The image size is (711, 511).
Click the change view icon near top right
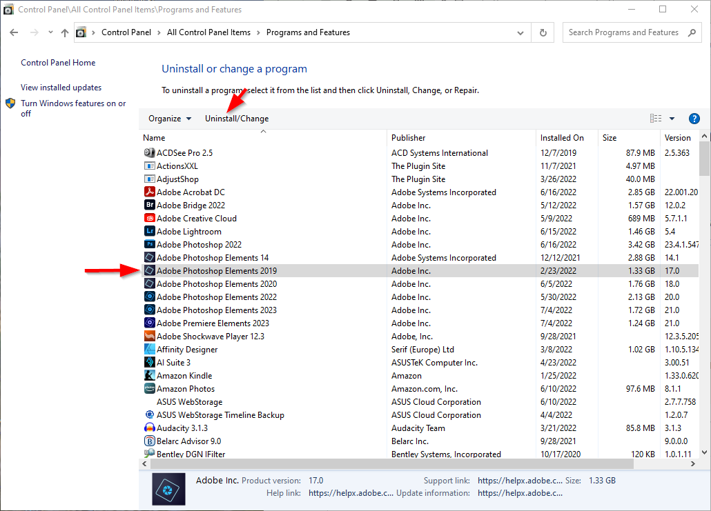coord(654,118)
